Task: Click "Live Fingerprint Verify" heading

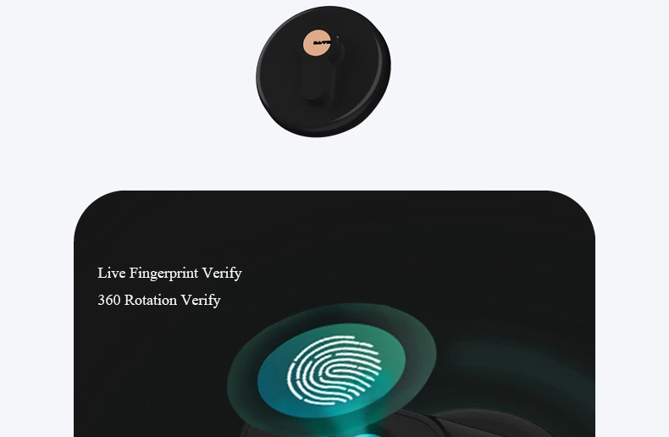Action: (x=170, y=273)
